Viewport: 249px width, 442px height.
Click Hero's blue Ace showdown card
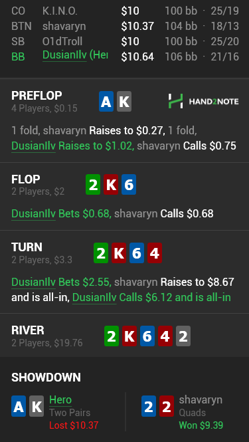point(19,406)
